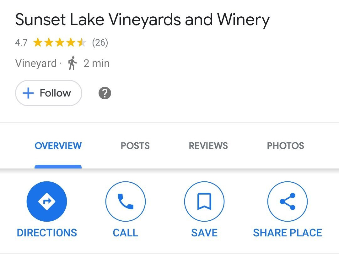
Task: Click the bookmark Save icon
Action: [204, 202]
